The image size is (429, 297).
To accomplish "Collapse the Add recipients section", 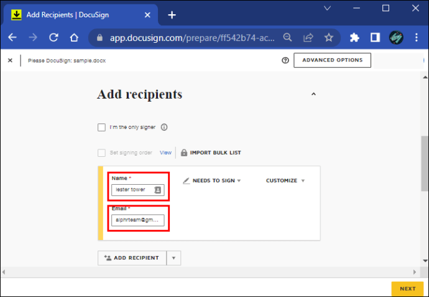I will (313, 94).
